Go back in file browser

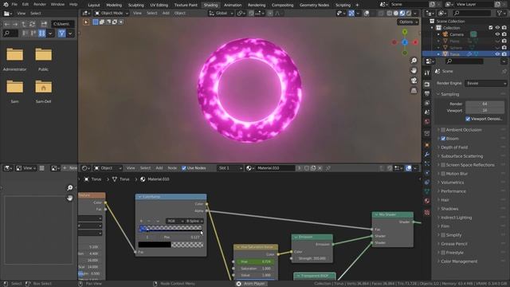coord(7,24)
